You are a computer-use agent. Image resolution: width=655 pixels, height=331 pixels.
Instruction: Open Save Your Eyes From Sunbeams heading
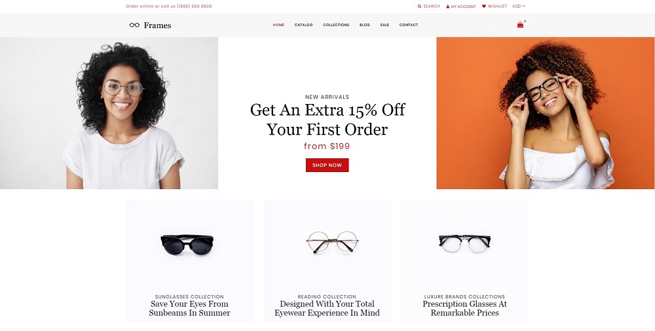pos(190,309)
